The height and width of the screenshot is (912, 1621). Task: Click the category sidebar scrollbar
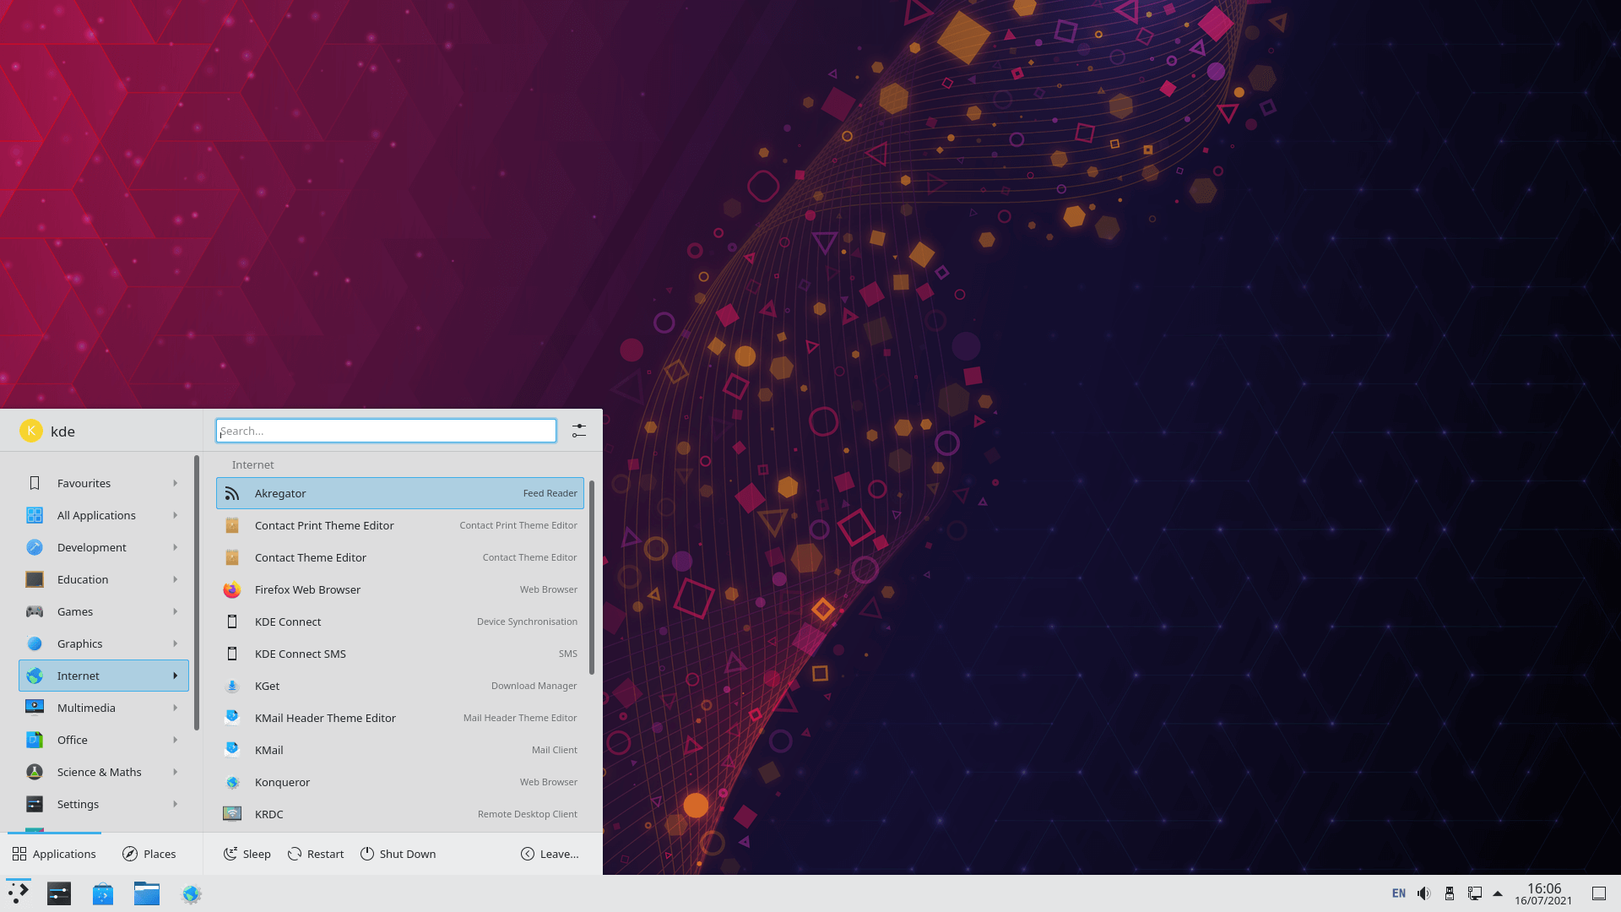tap(197, 593)
